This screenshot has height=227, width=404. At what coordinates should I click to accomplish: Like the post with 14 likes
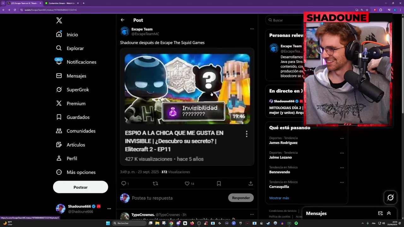coord(187,183)
